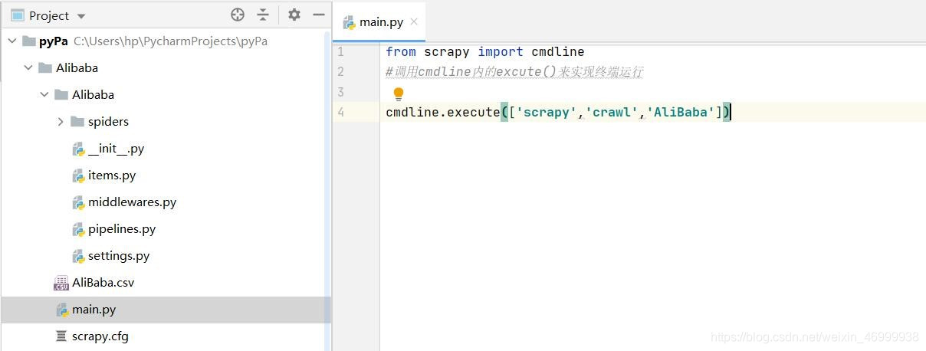Click the 'crawl' string in line 4
The image size is (926, 351).
click(x=612, y=113)
